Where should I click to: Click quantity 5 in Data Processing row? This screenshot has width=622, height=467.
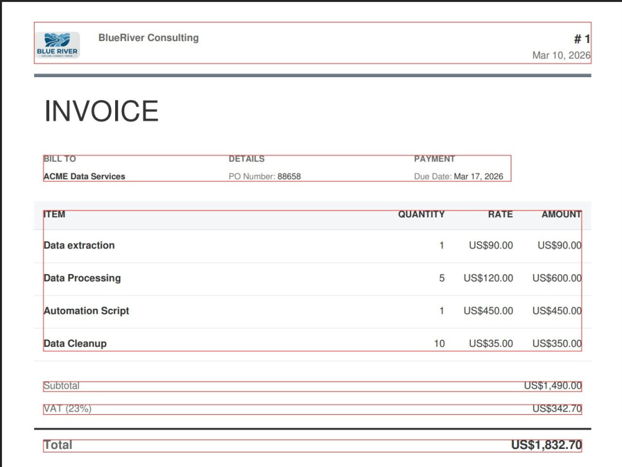442,278
